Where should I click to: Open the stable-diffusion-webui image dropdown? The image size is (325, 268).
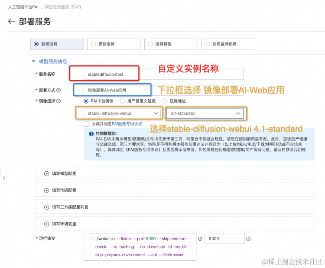[x=123, y=113]
